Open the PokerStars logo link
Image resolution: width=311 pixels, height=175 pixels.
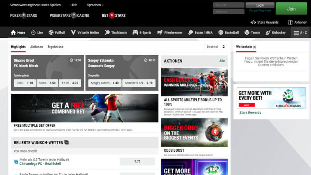[x=23, y=16]
